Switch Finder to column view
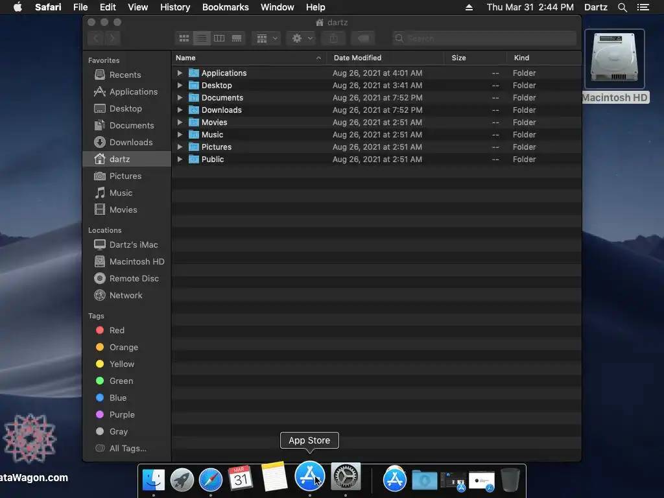The width and height of the screenshot is (664, 498). (x=219, y=38)
